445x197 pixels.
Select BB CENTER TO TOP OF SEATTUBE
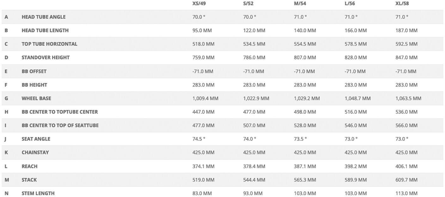click(60, 126)
